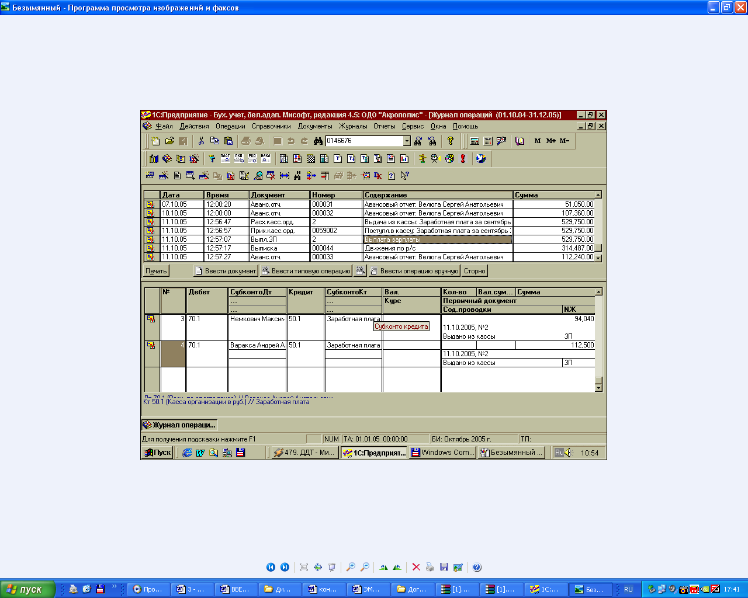748x598 pixels.
Task: Click M+ memory button in 1C toolbar
Action: [x=551, y=141]
